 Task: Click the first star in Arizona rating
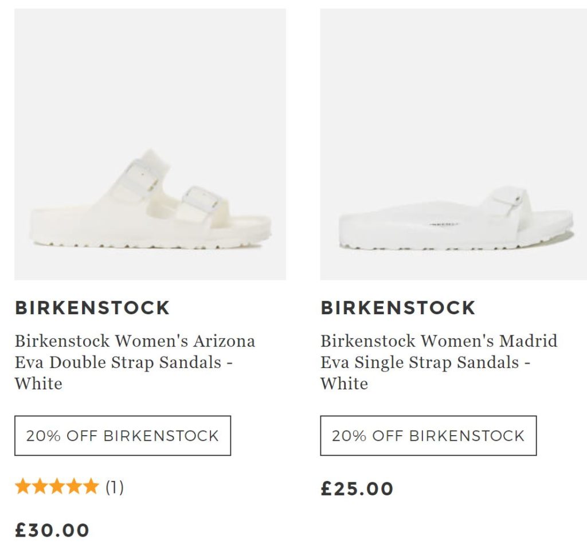pos(22,487)
